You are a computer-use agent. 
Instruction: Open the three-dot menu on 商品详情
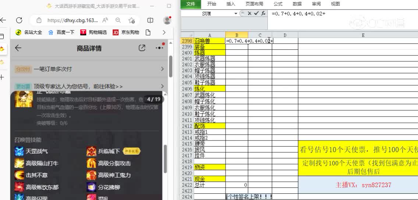159,48
